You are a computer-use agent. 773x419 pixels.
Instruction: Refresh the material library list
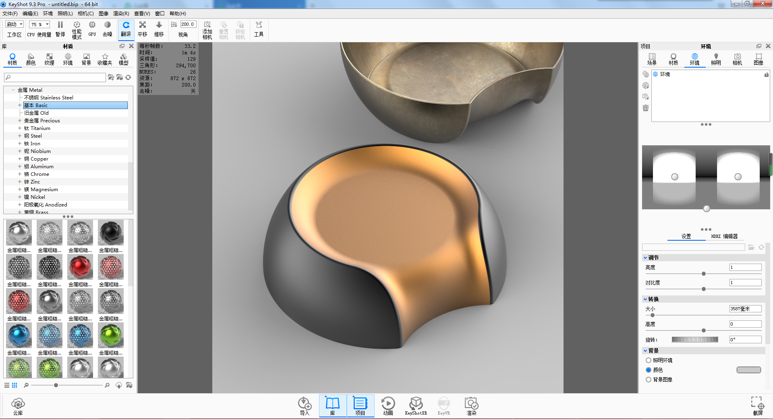tap(128, 77)
